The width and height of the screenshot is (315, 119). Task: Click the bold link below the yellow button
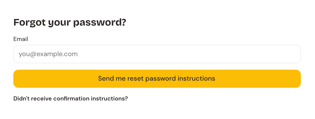click(71, 99)
